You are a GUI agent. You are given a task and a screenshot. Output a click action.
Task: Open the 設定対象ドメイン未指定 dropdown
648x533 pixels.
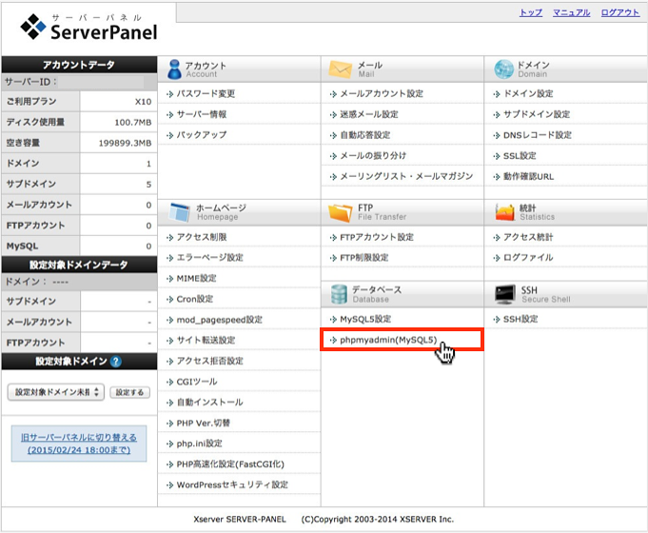(56, 392)
